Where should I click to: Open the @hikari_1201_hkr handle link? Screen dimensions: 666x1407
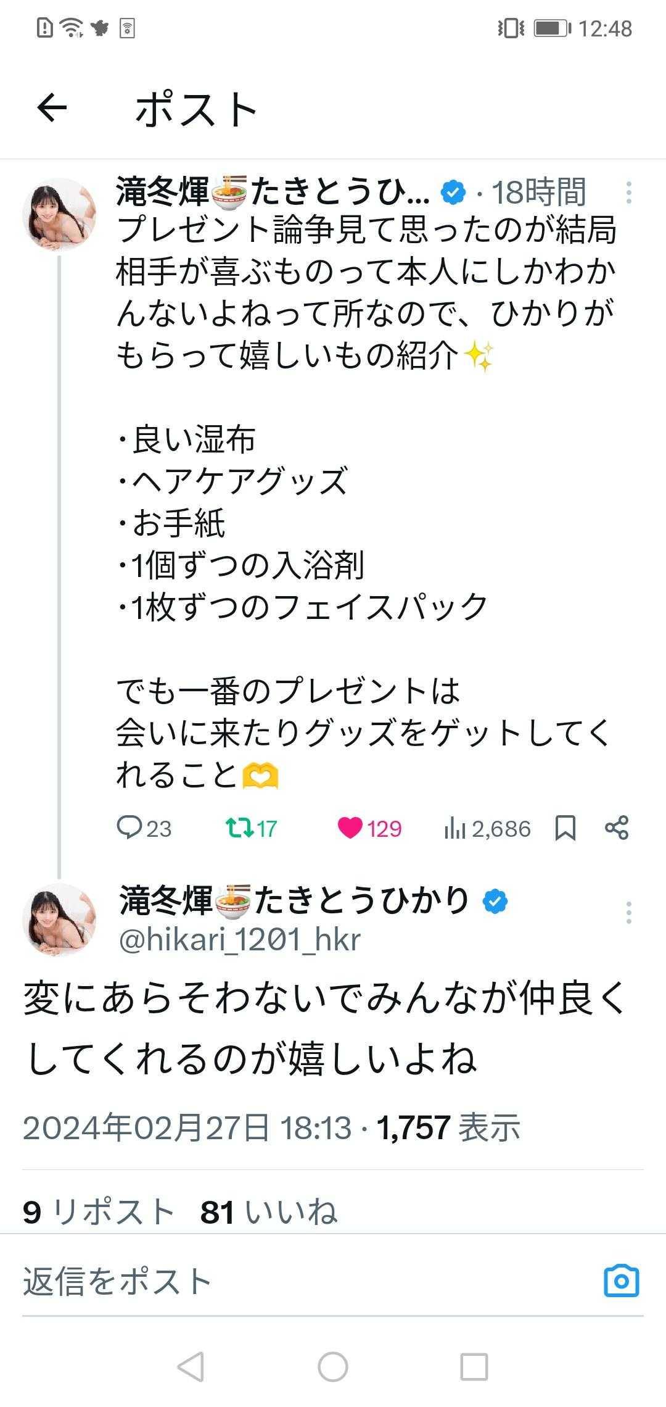coord(240,939)
